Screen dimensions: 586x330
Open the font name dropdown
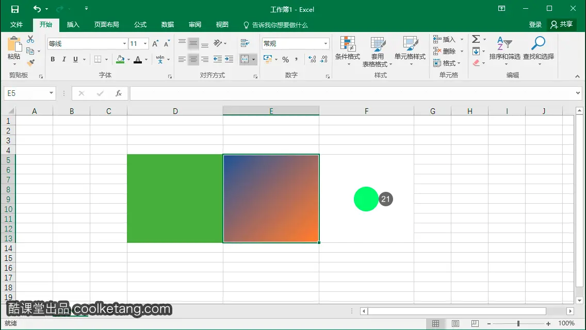[124, 44]
